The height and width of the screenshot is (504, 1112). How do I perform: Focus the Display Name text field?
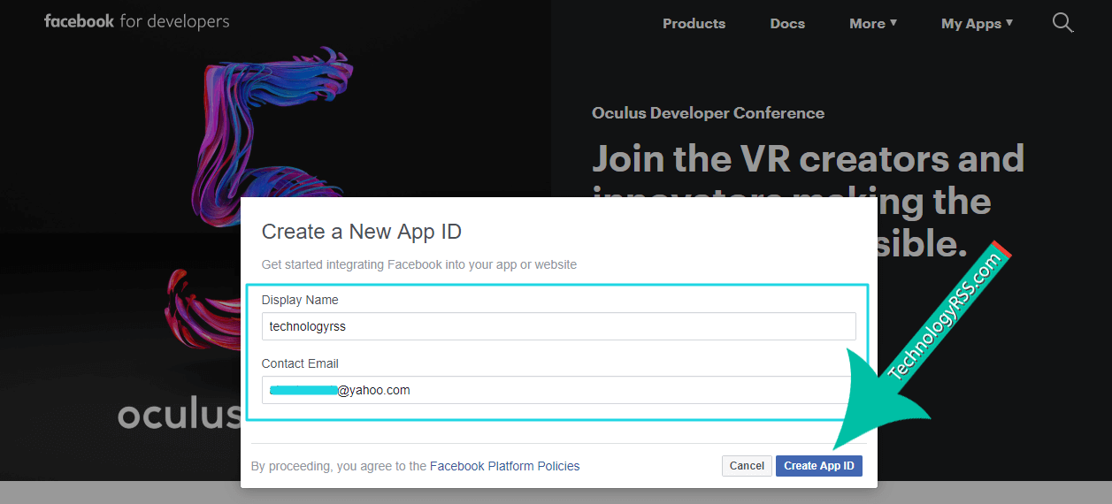(558, 326)
